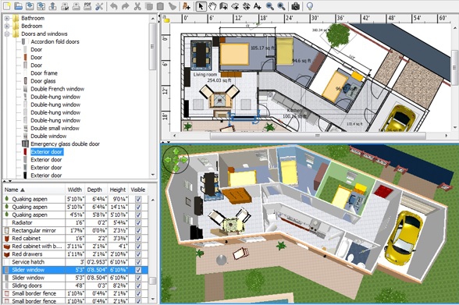459x305 pixels.
Task: Print the home plan
Action: [x=76, y=5]
